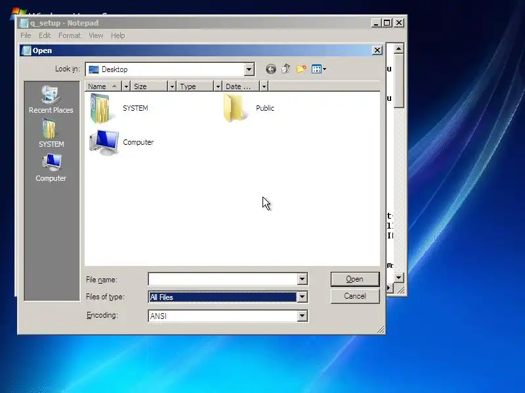
Task: Click the Open button
Action: point(355,279)
